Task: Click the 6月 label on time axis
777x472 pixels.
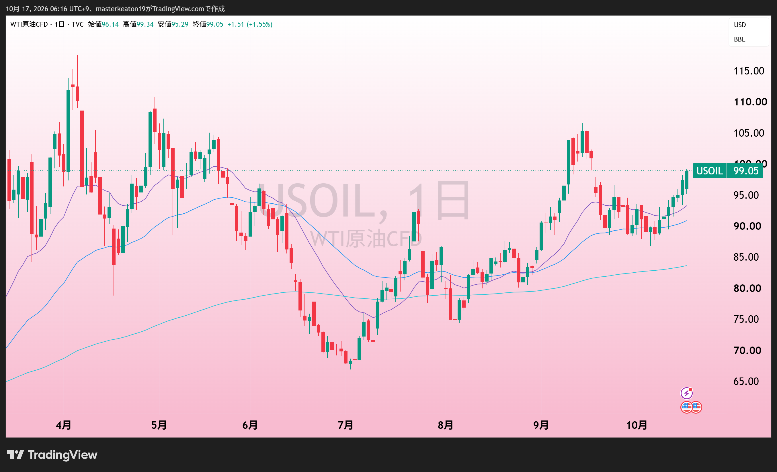Action: (250, 425)
